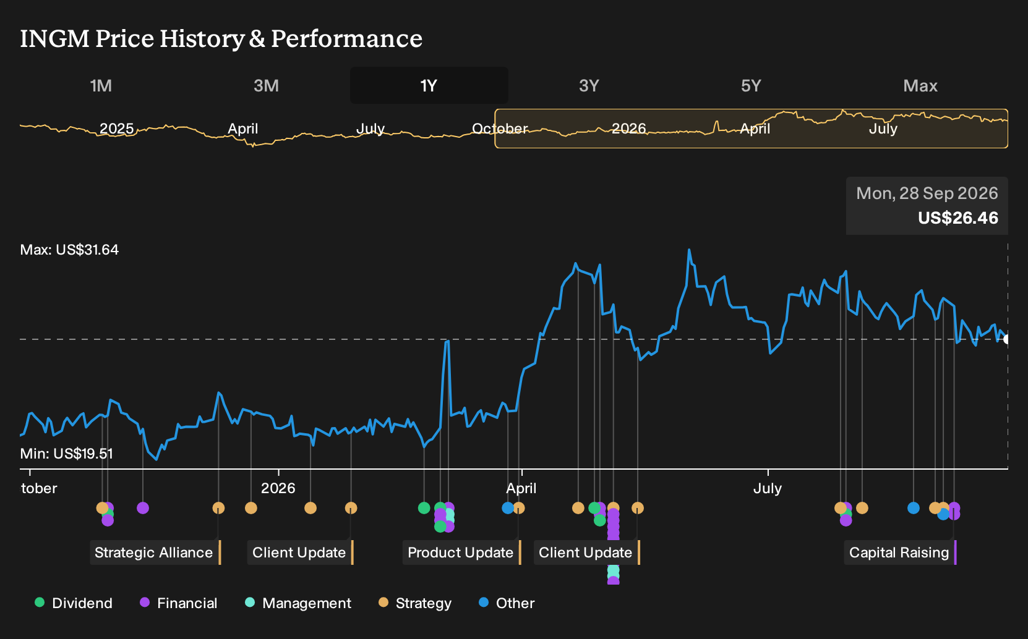The width and height of the screenshot is (1028, 639).
Task: Click the Max: US$31.64 label
Action: pyautogui.click(x=69, y=250)
